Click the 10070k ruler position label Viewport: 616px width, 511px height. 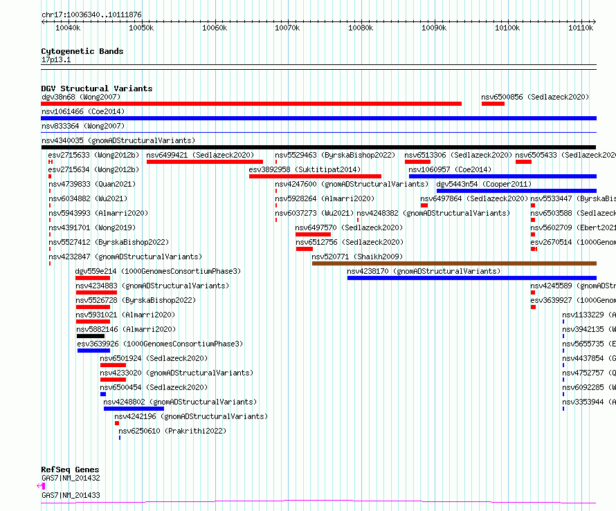[287, 28]
